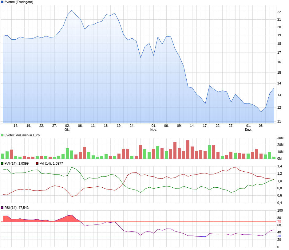This screenshot has width=289, height=250.
Task: Click the dark red -VI legend swatch
Action: pyautogui.click(x=37, y=163)
